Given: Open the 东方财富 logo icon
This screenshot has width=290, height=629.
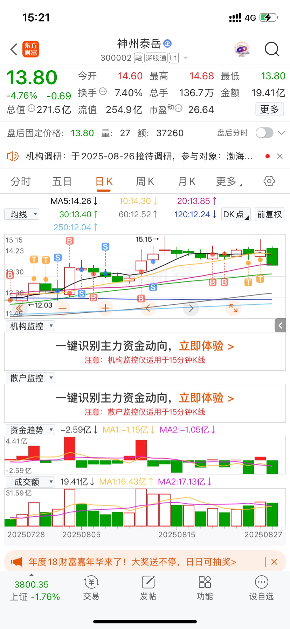Looking at the screenshot, I should (31, 49).
